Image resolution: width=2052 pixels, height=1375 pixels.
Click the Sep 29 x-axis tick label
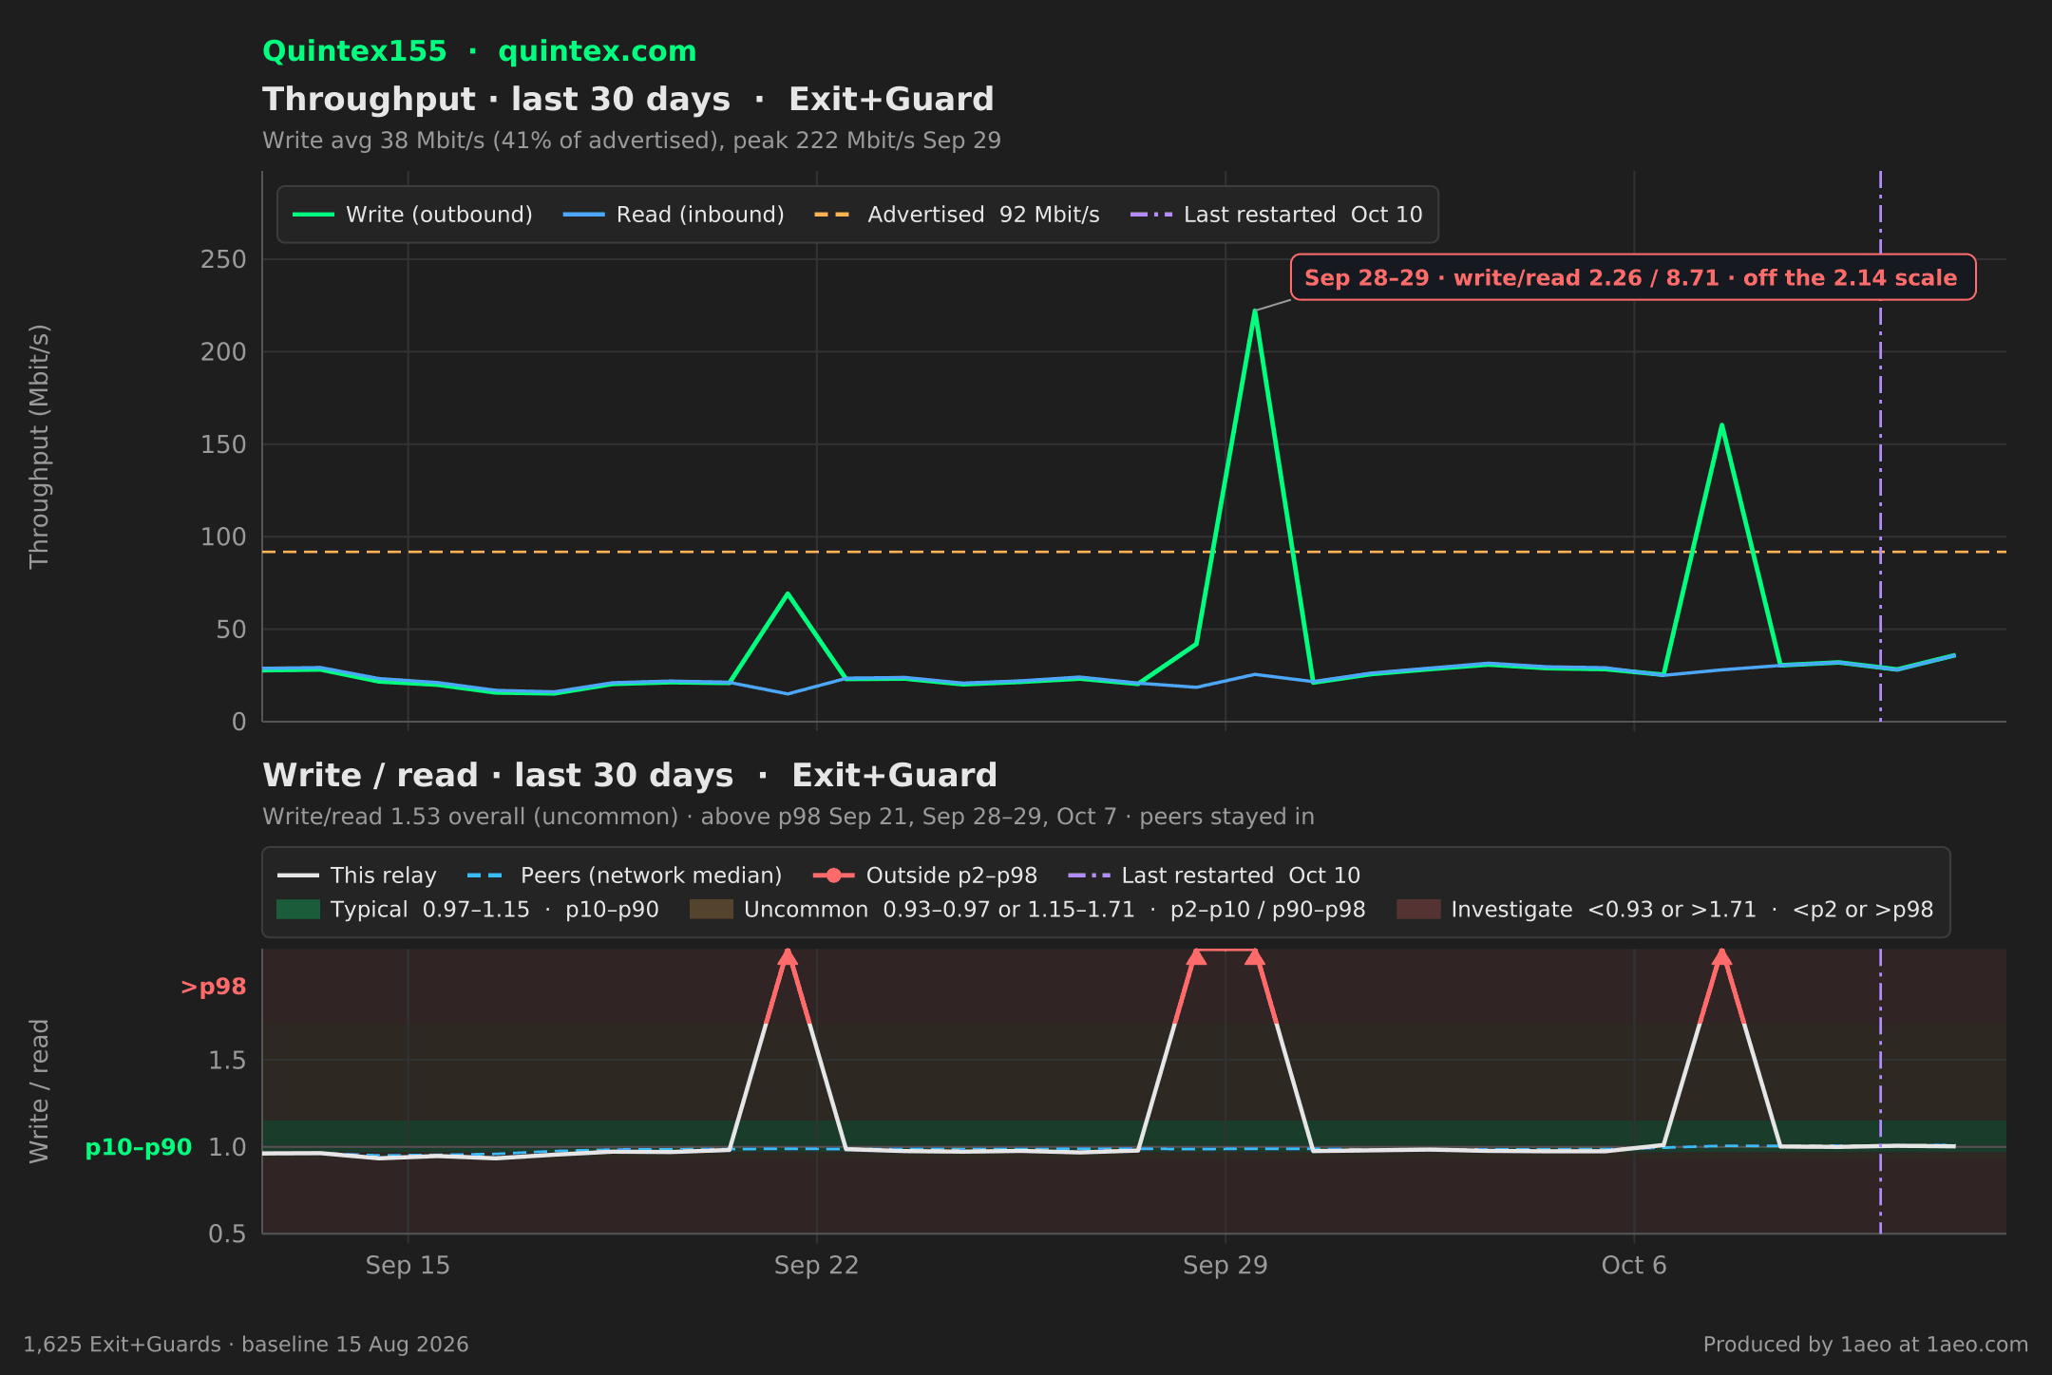1225,1266
